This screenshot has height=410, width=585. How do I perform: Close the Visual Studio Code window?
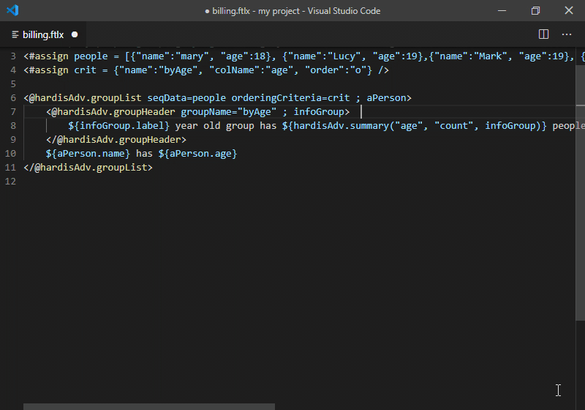[x=569, y=10]
